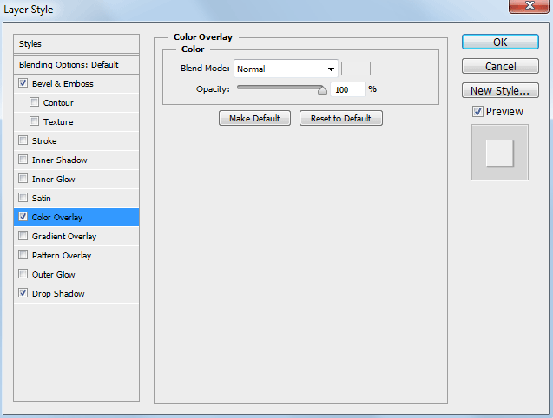The image size is (553, 418).
Task: Click the OK button
Action: coord(500,42)
